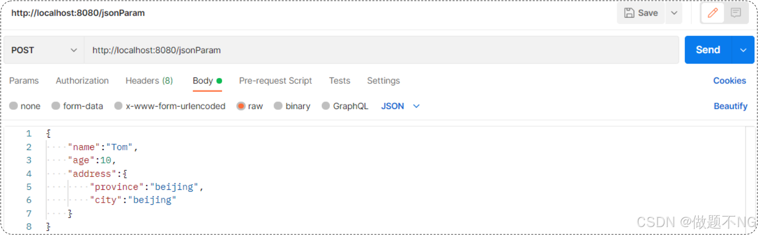The height and width of the screenshot is (235, 758).
Task: Select the binary body type
Action: [292, 106]
